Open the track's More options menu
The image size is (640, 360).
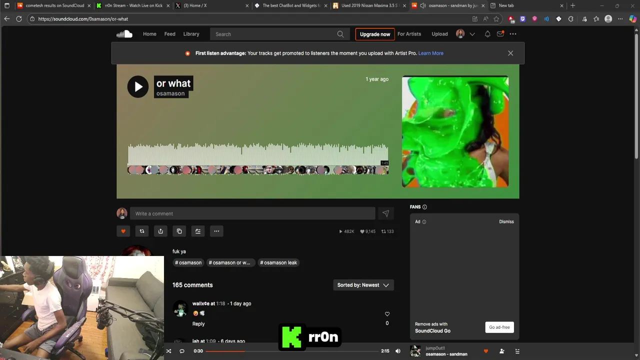(x=216, y=231)
